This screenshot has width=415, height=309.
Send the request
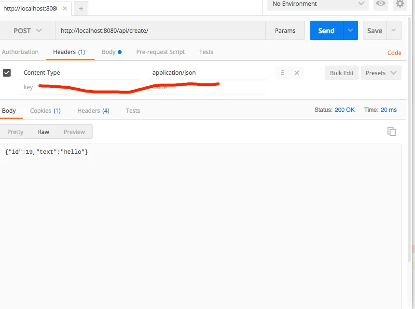click(326, 31)
